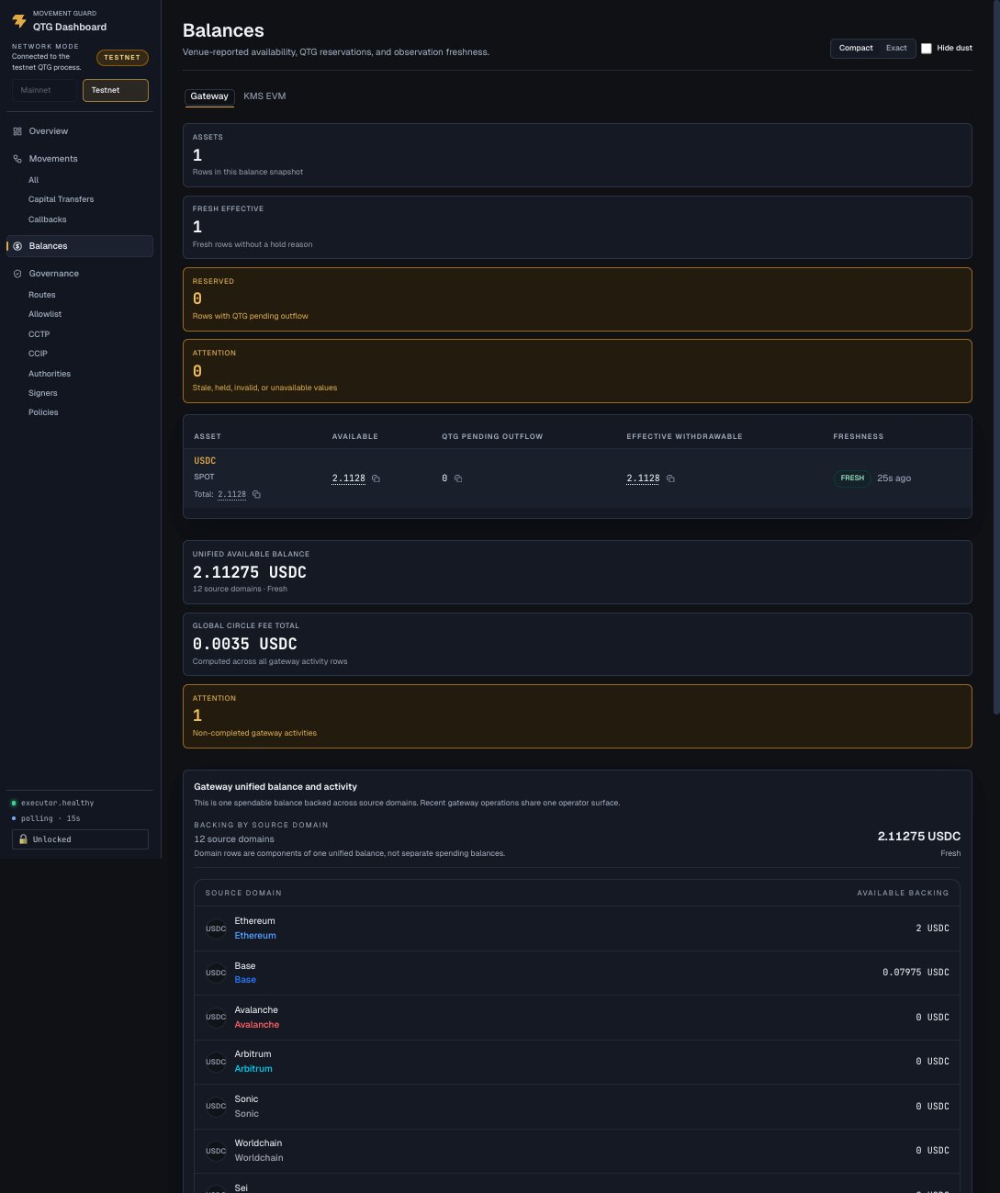Viewport: 1000px width, 1193px height.
Task: Click the Worldchain USDC token icon
Action: point(216,1151)
